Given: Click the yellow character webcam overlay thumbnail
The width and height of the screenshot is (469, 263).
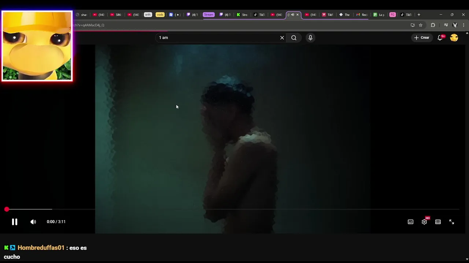Looking at the screenshot, I should point(37,46).
